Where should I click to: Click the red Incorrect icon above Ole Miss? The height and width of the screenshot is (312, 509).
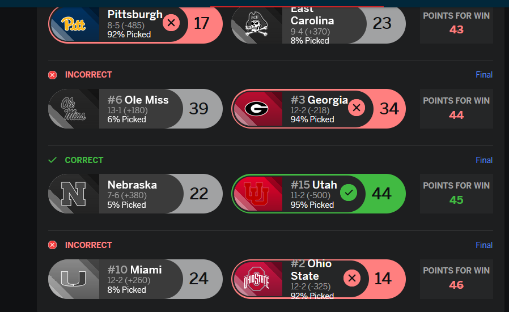[x=53, y=75]
